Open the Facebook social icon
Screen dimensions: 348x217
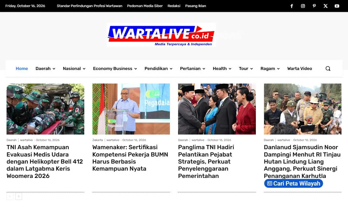coord(292,6)
